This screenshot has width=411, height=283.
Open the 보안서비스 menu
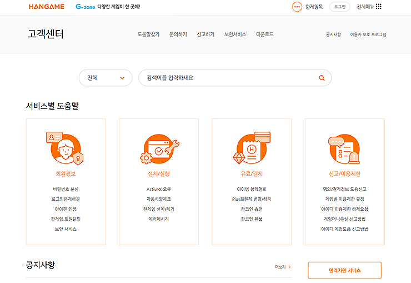[235, 34]
